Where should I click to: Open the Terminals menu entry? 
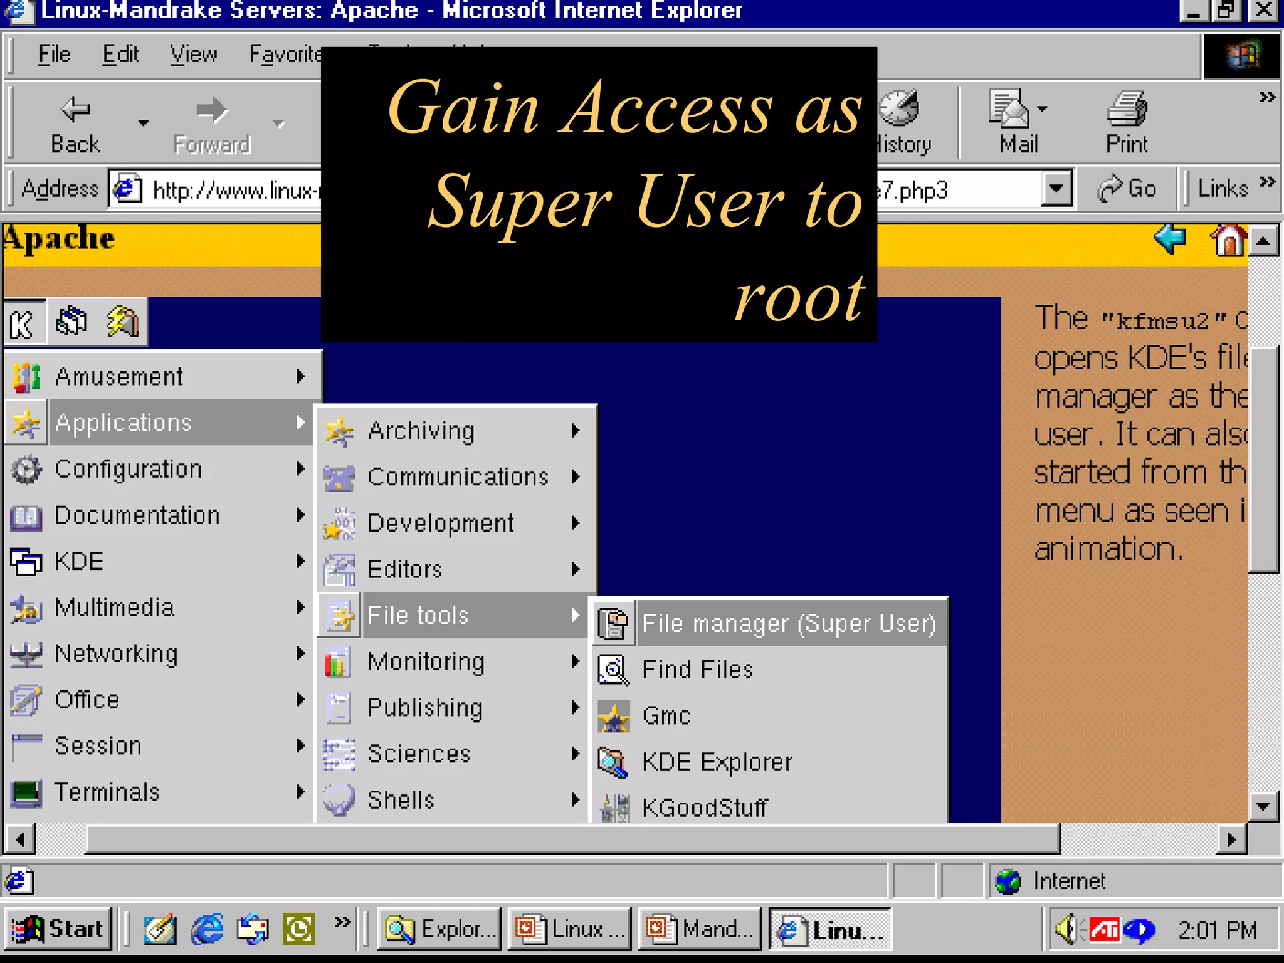click(160, 792)
